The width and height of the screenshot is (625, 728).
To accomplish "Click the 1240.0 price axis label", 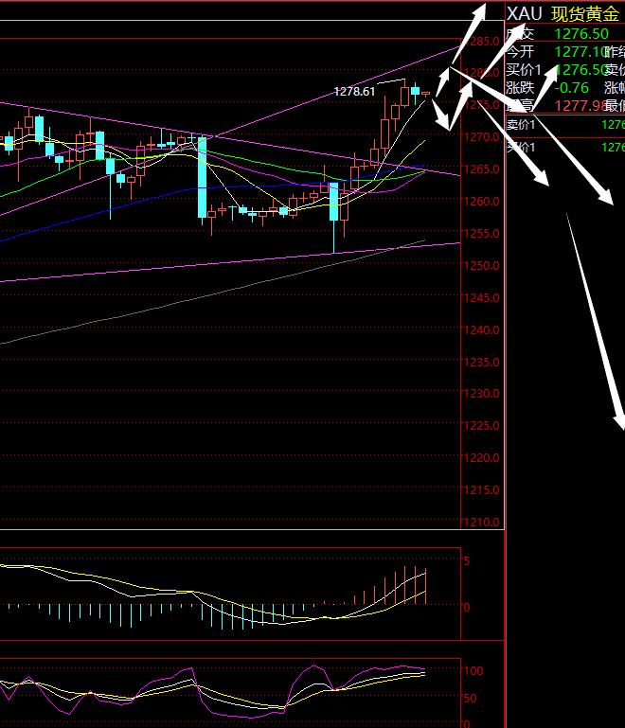I will tap(482, 330).
